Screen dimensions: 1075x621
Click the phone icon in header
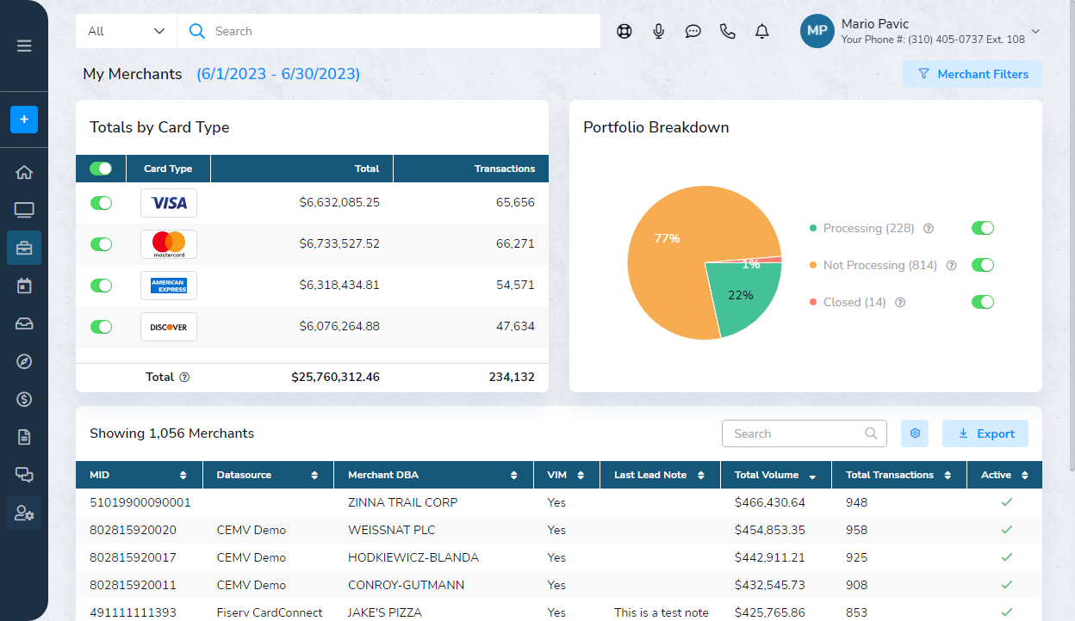click(x=727, y=32)
